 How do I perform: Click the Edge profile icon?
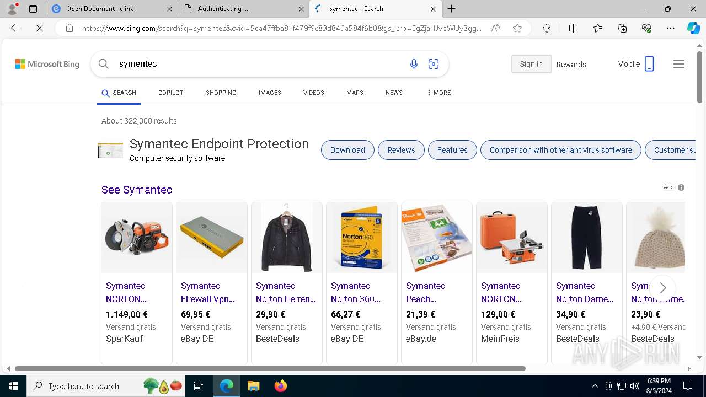point(12,9)
